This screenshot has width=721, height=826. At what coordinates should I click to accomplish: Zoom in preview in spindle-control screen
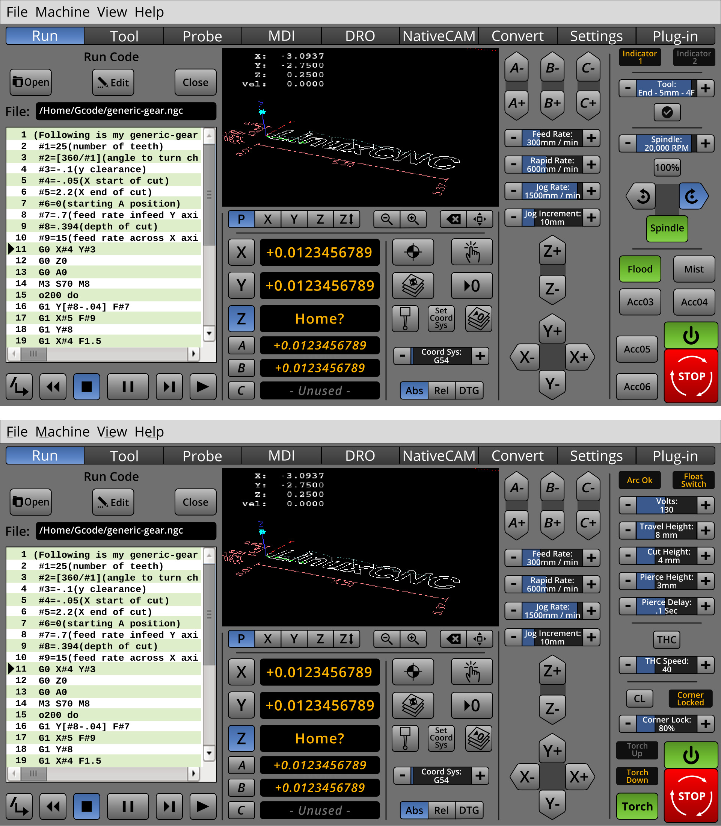[x=413, y=219]
